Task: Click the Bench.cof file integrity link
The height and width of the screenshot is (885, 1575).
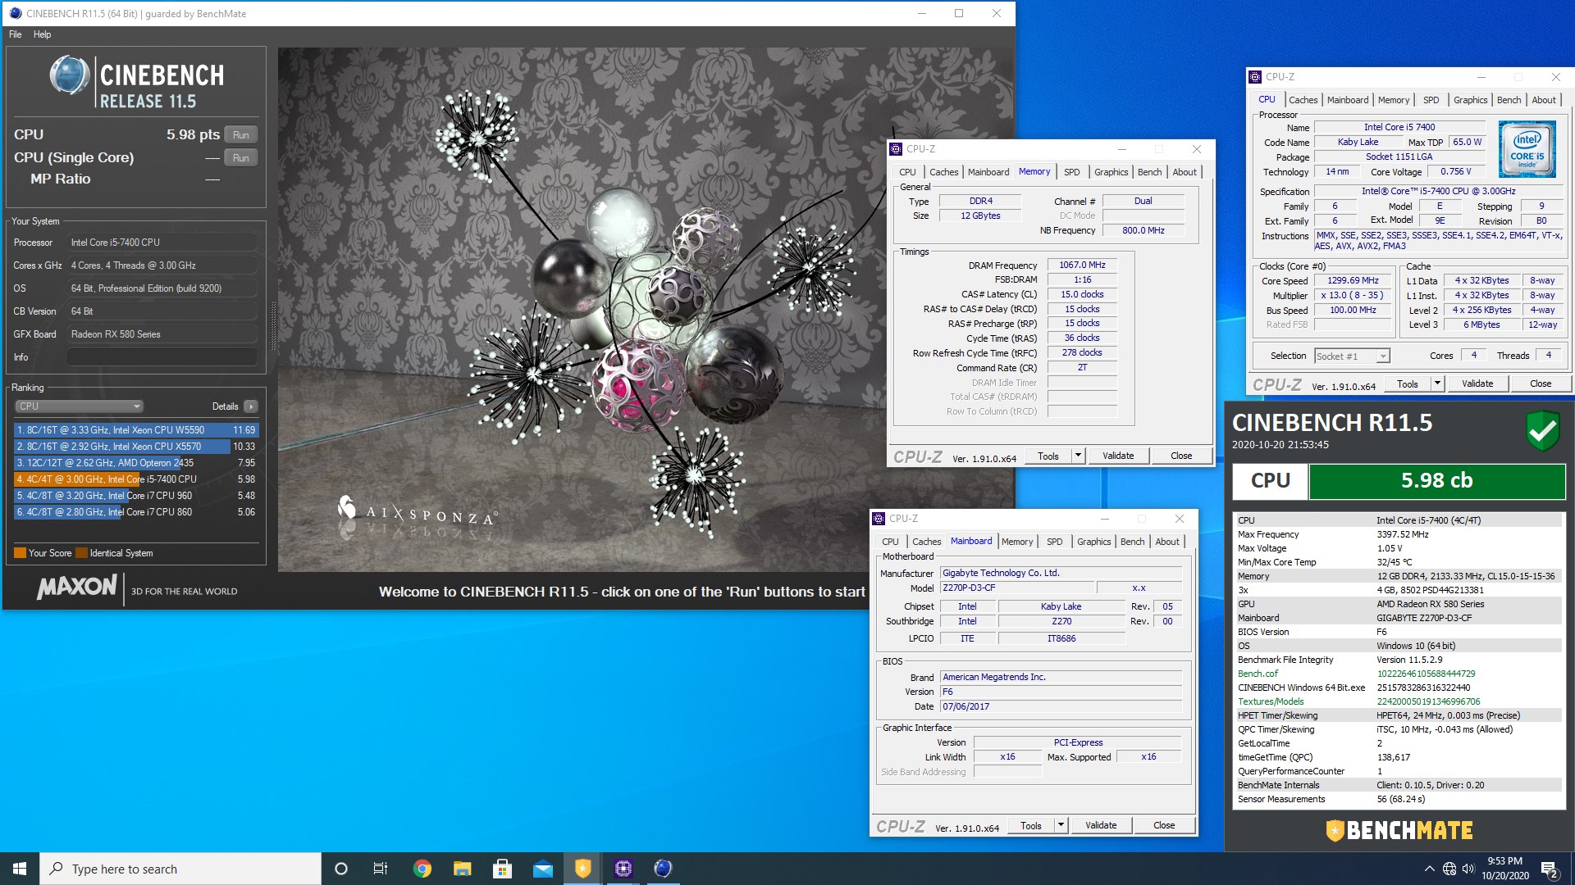Action: (x=1258, y=674)
